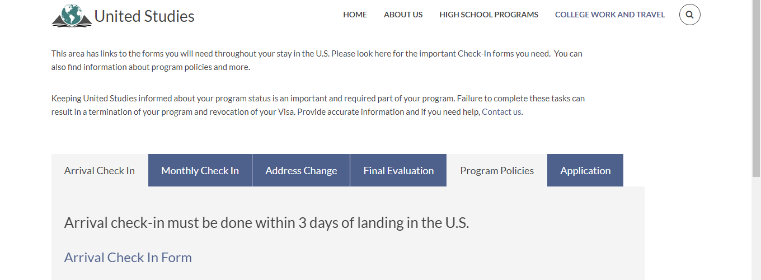Go to the HOME menu item
The width and height of the screenshot is (761, 280).
pos(355,15)
